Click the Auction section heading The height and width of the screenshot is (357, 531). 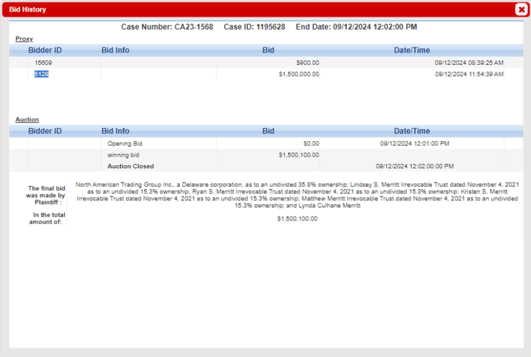[27, 120]
